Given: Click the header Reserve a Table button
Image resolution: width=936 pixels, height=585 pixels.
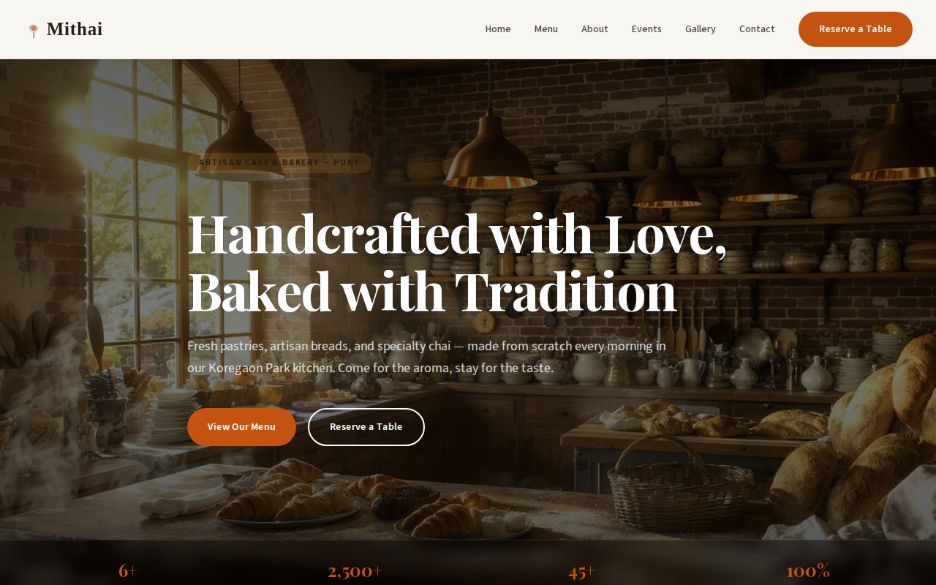Looking at the screenshot, I should coord(856,29).
